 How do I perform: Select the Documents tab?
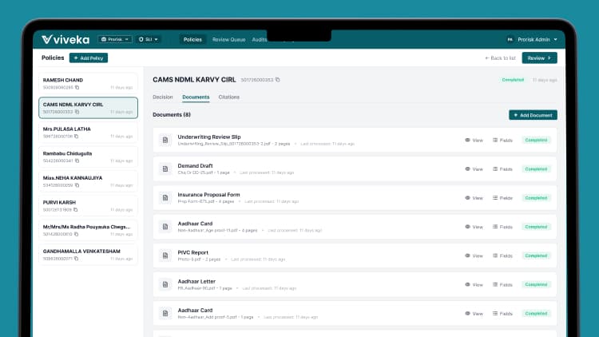point(196,97)
